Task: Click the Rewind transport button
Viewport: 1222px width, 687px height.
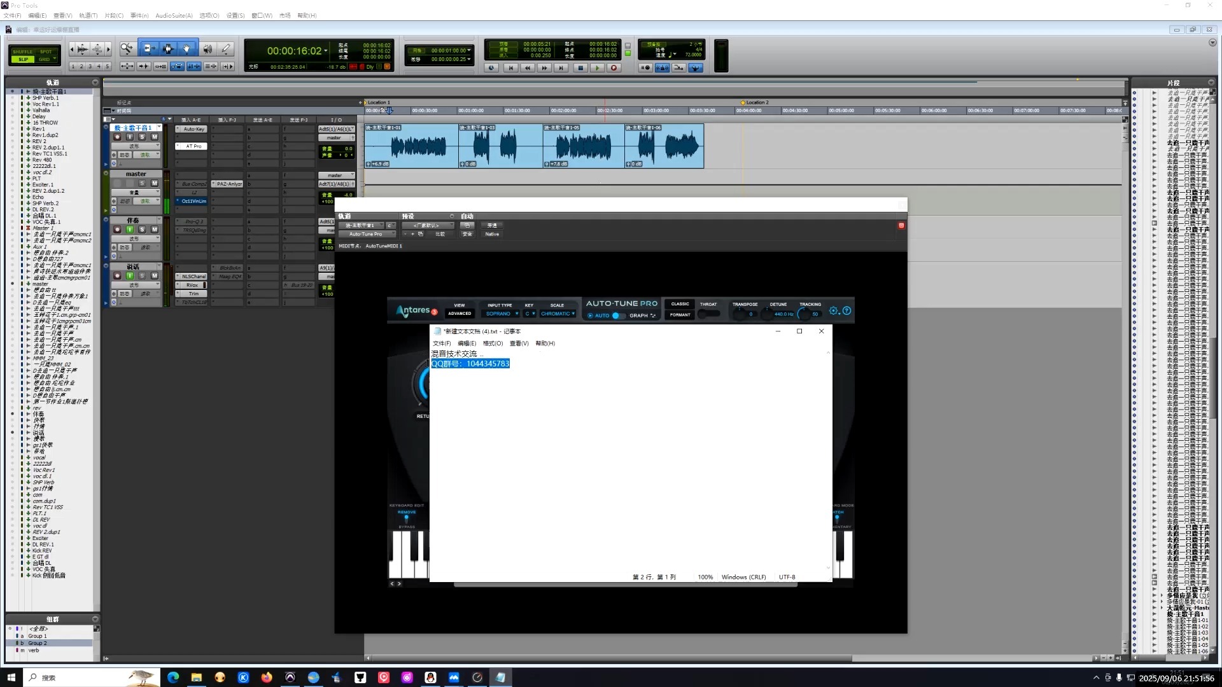Action: coord(527,68)
